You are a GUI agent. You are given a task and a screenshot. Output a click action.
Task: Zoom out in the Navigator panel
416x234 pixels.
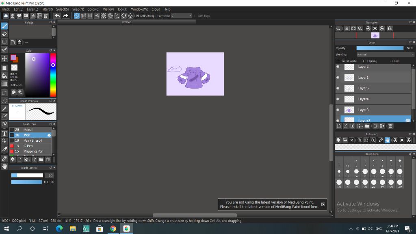tap(360, 28)
